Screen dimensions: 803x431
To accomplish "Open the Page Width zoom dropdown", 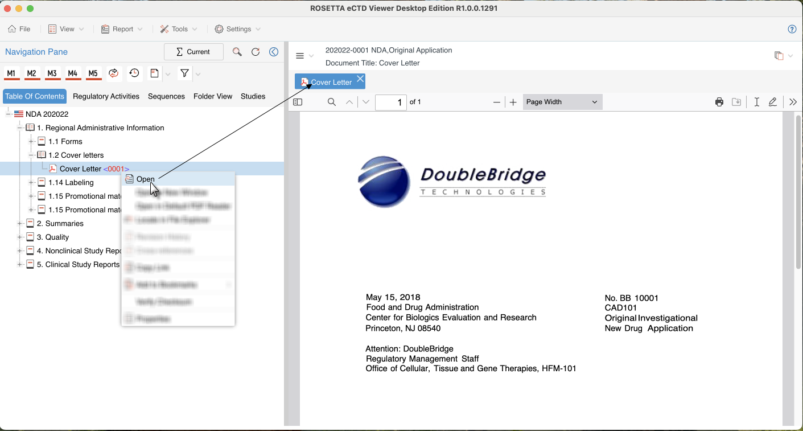I will click(x=562, y=102).
